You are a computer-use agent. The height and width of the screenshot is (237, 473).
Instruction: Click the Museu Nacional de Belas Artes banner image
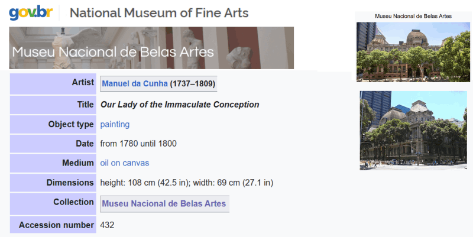coord(151,48)
